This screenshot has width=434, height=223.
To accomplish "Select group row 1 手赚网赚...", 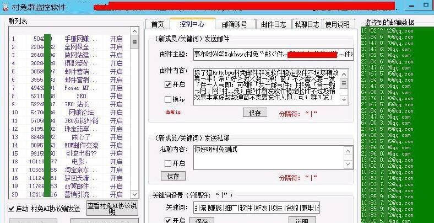I will pyautogui.click(x=70, y=39).
